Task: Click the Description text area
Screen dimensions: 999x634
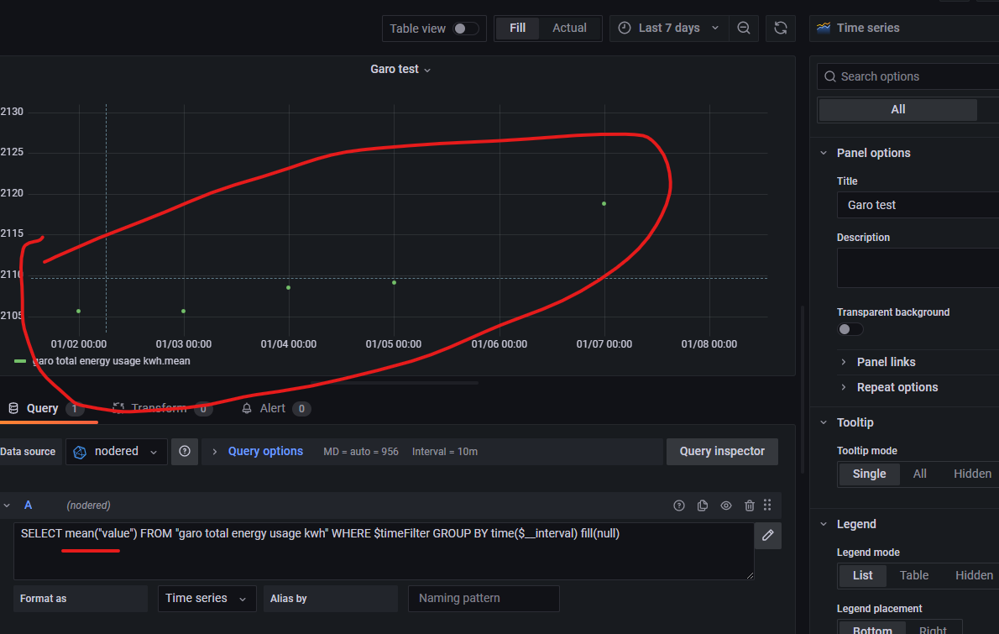Action: (x=918, y=268)
